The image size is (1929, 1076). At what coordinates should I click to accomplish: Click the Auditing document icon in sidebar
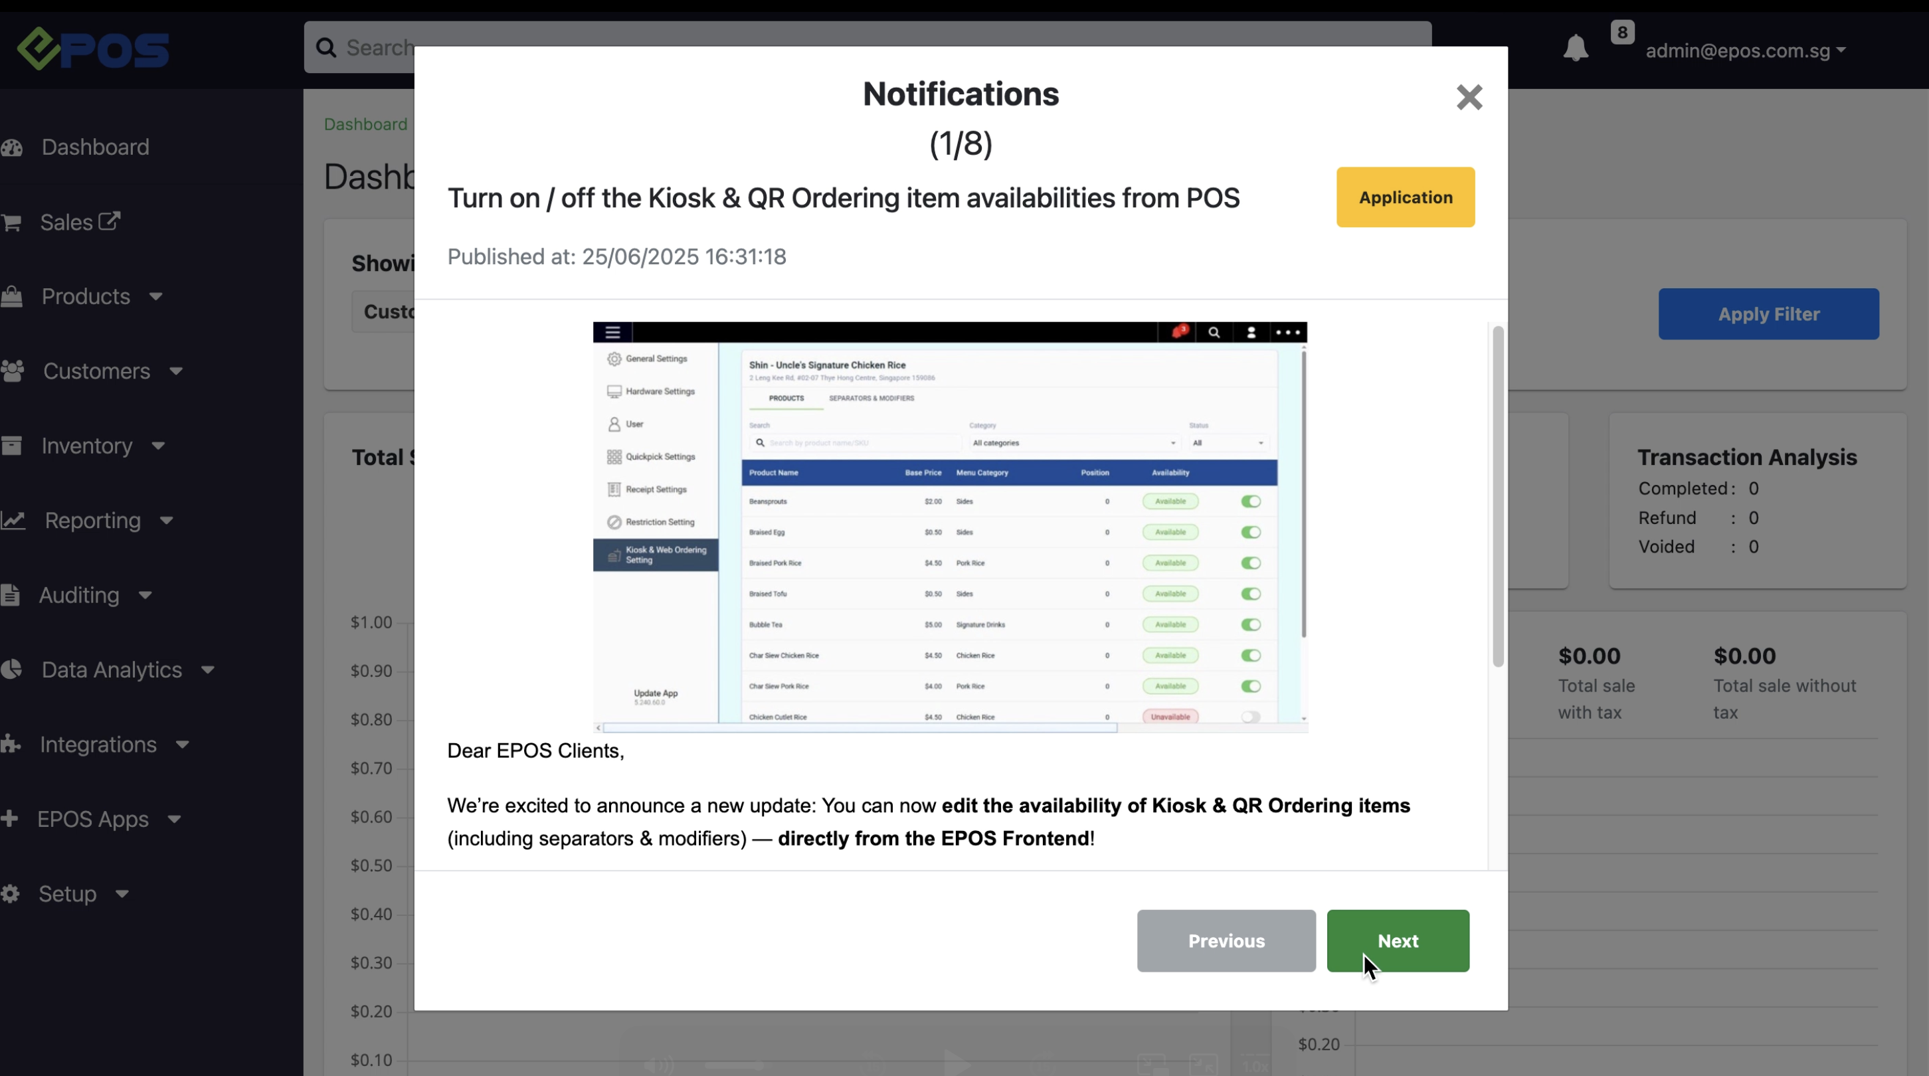point(10,594)
